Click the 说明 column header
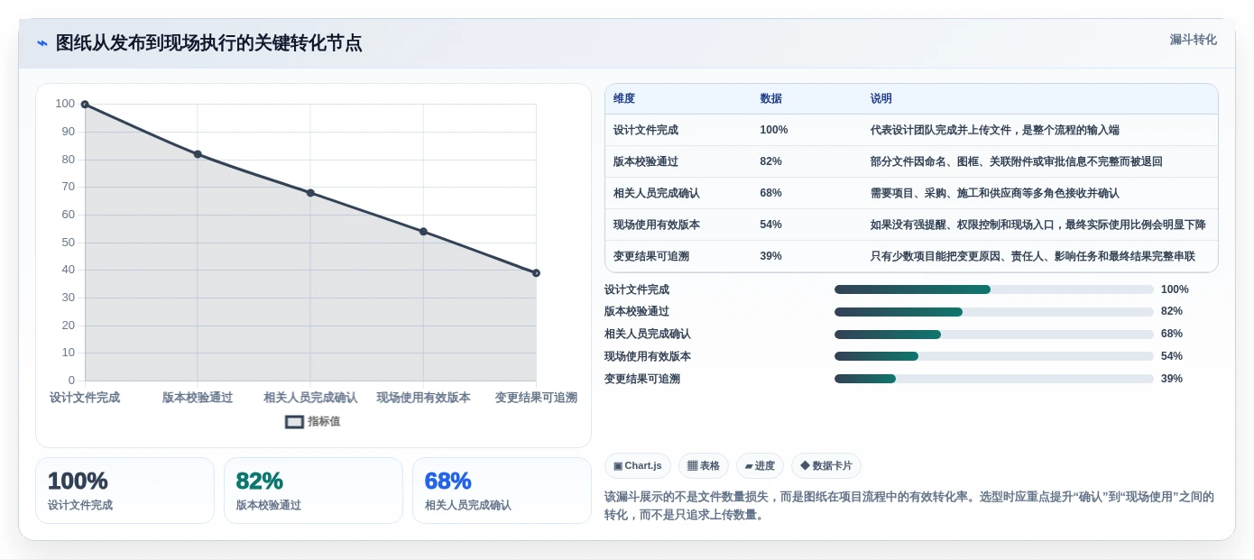 coord(881,99)
